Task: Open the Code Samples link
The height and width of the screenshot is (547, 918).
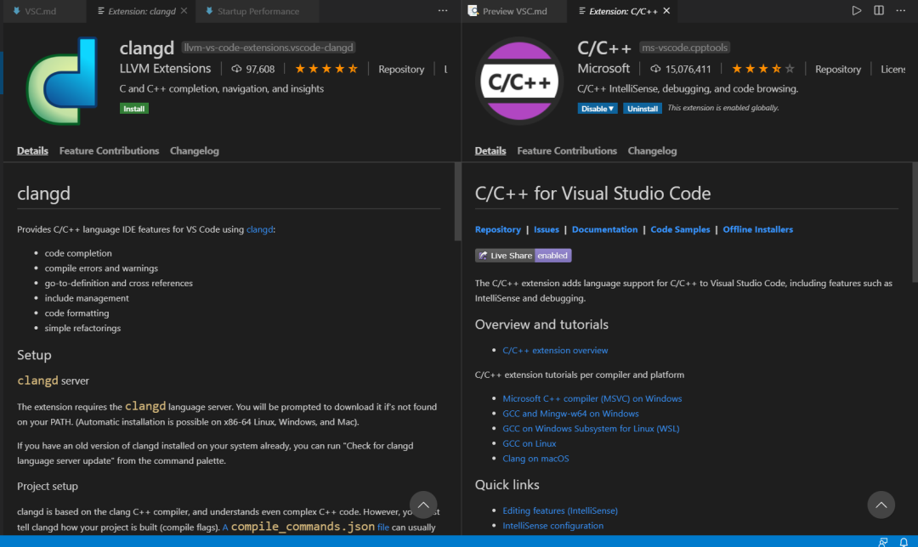Action: pos(680,229)
